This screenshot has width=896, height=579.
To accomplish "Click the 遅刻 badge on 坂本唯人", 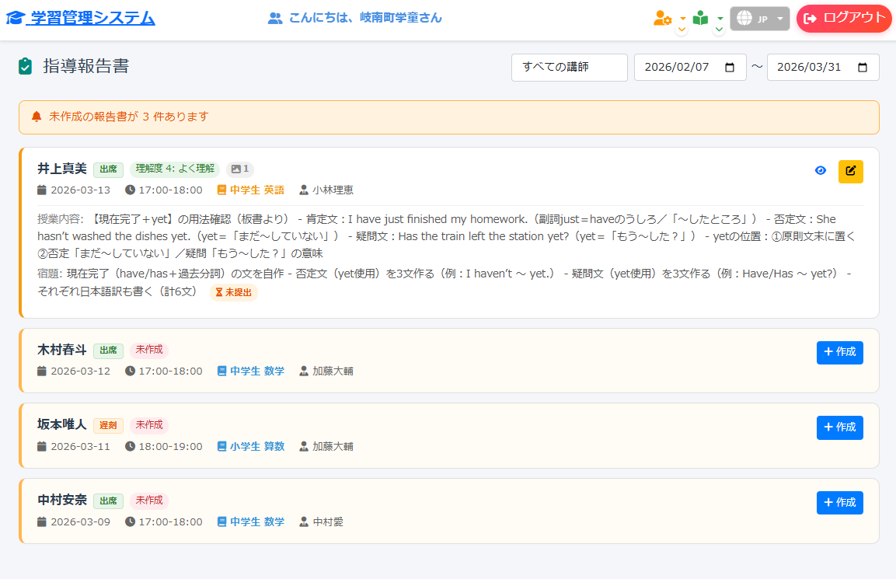I will coord(108,425).
